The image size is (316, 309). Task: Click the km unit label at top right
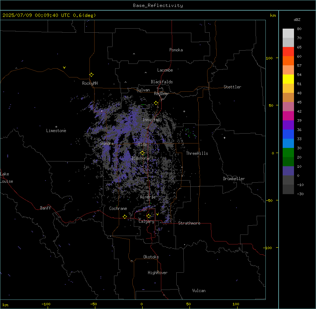pyautogui.click(x=273, y=15)
